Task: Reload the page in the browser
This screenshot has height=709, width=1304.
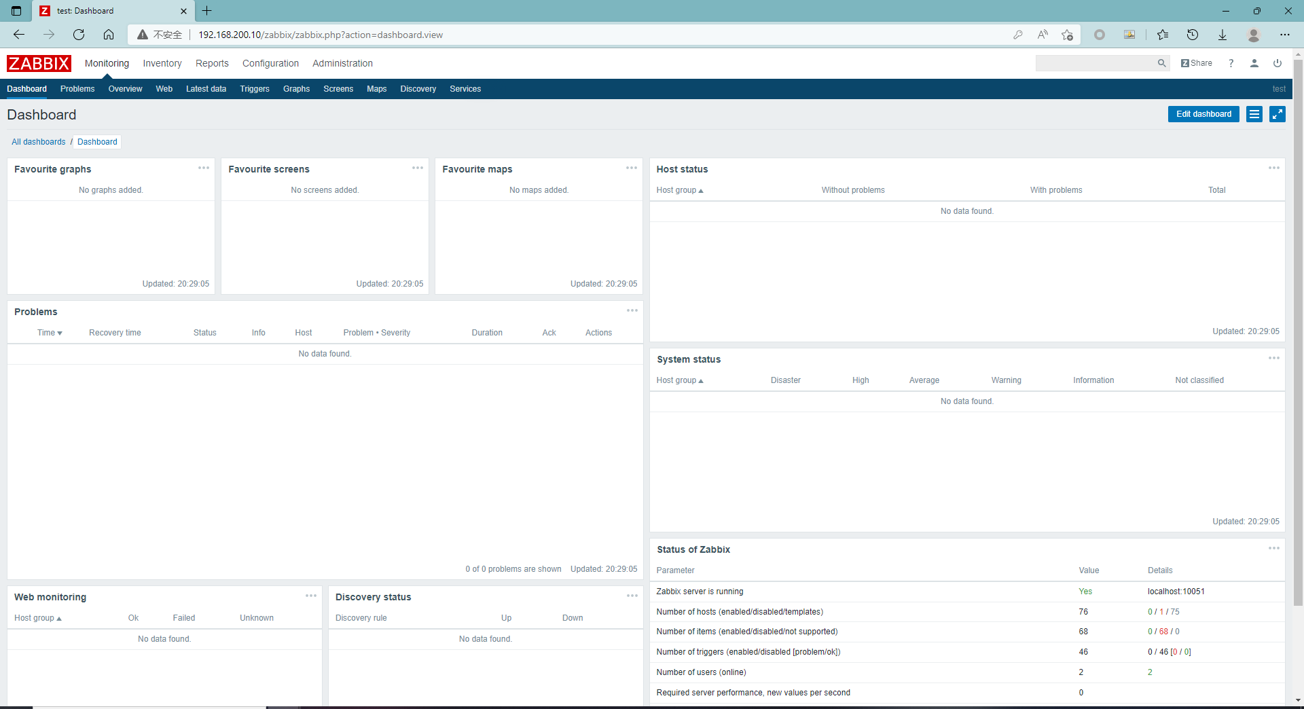Action: (79, 35)
